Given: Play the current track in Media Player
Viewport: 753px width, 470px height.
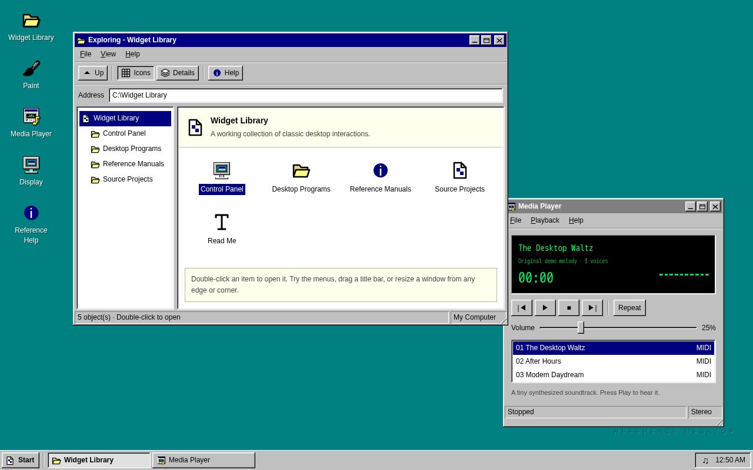Looking at the screenshot, I should coord(545,308).
